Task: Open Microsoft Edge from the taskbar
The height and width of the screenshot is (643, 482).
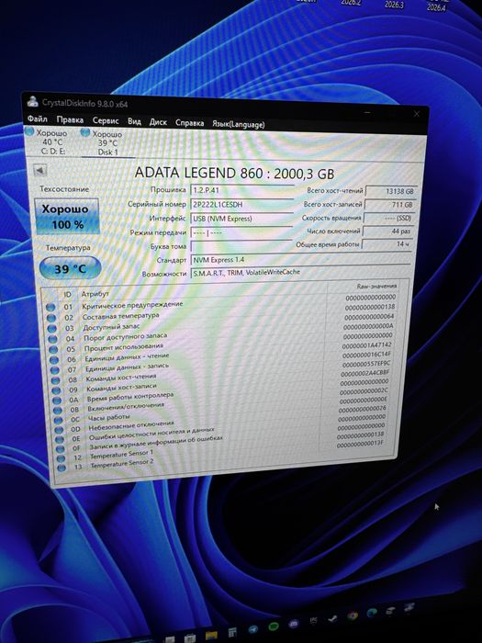Action: pyautogui.click(x=372, y=613)
